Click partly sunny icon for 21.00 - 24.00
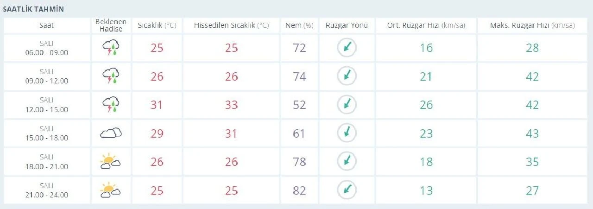Image resolution: width=593 pixels, height=209 pixels. coord(111,190)
